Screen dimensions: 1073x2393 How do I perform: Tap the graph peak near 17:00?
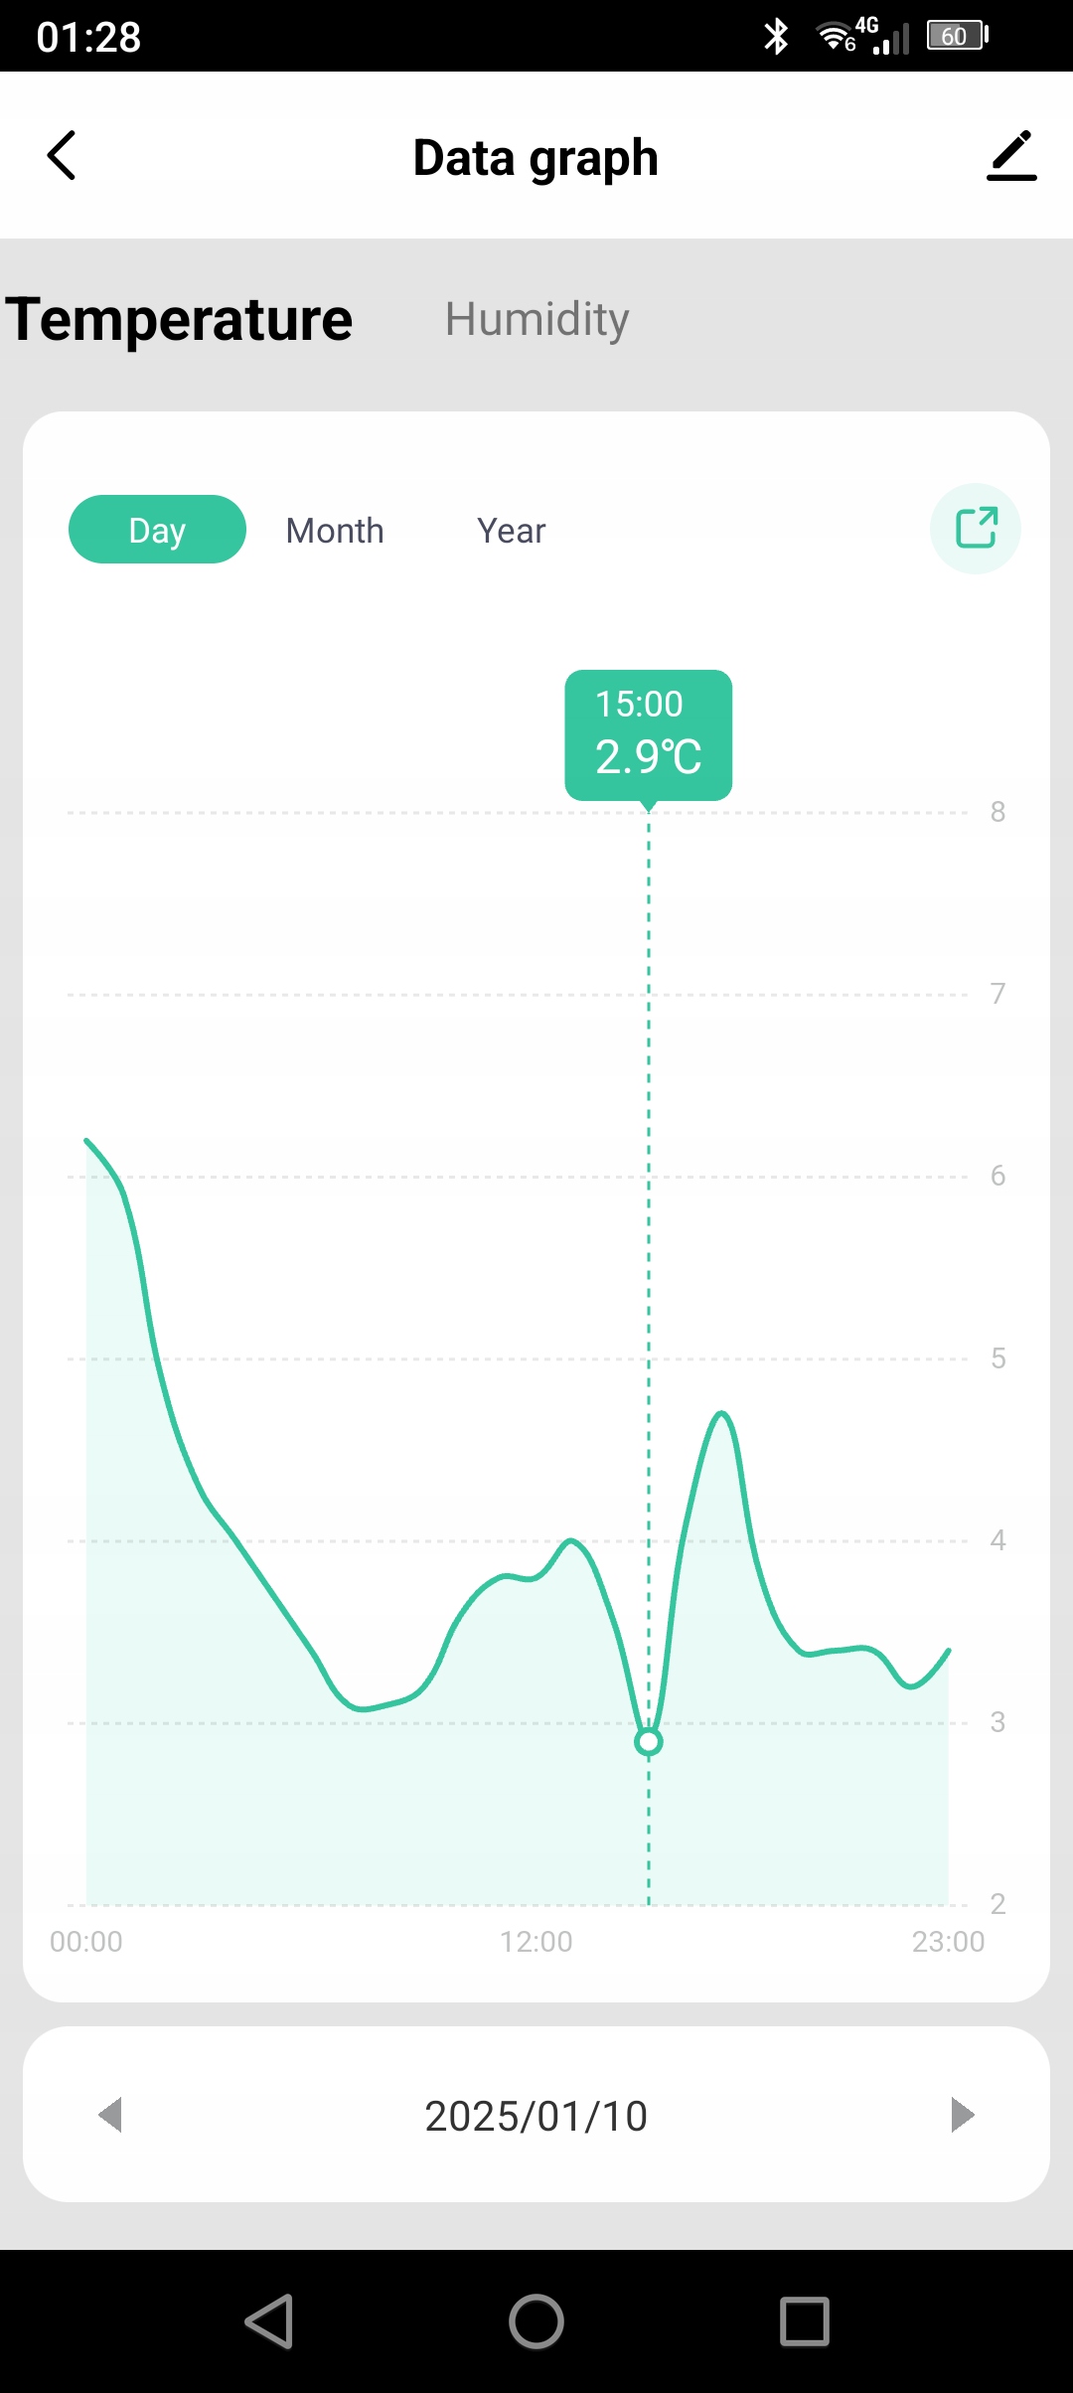coord(722,1414)
